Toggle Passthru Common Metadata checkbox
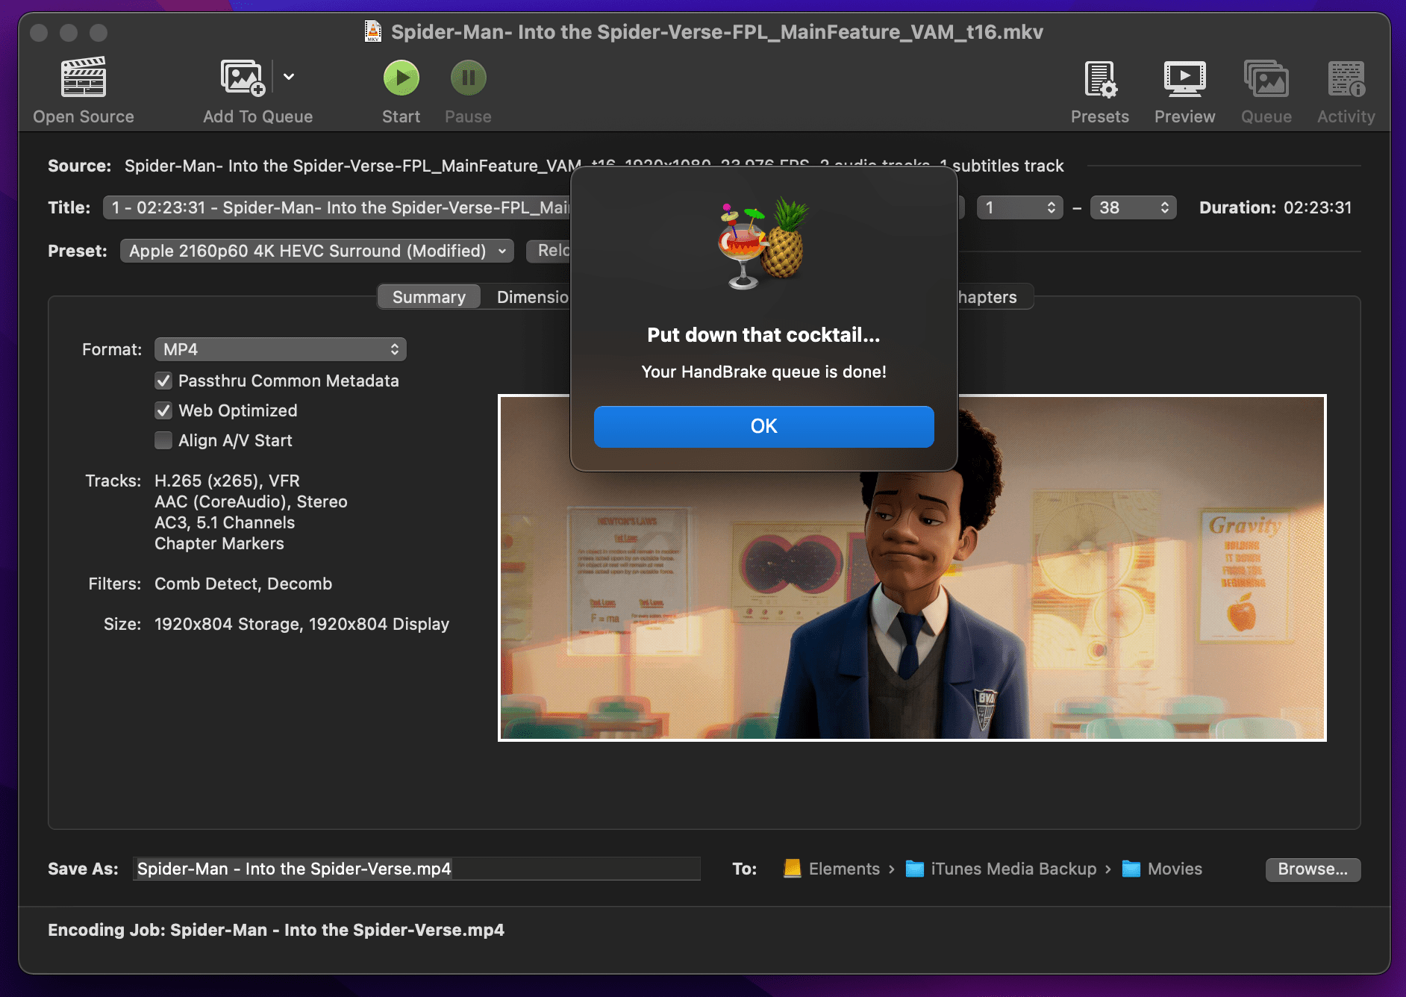The width and height of the screenshot is (1406, 997). pyautogui.click(x=163, y=381)
